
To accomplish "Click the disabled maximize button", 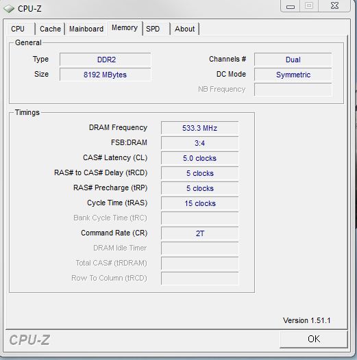I will [x=309, y=6].
